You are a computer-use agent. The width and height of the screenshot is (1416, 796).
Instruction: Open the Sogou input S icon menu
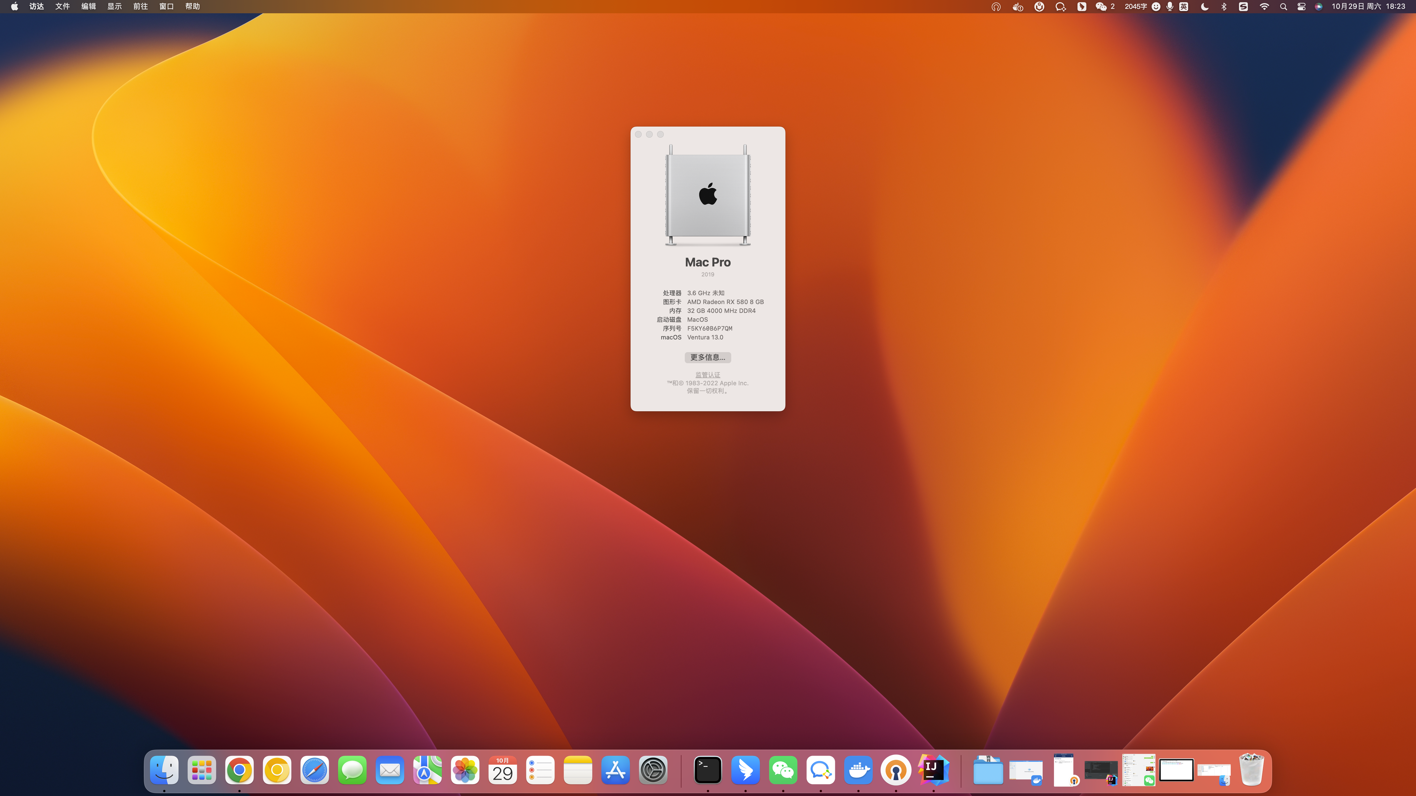coord(1243,7)
